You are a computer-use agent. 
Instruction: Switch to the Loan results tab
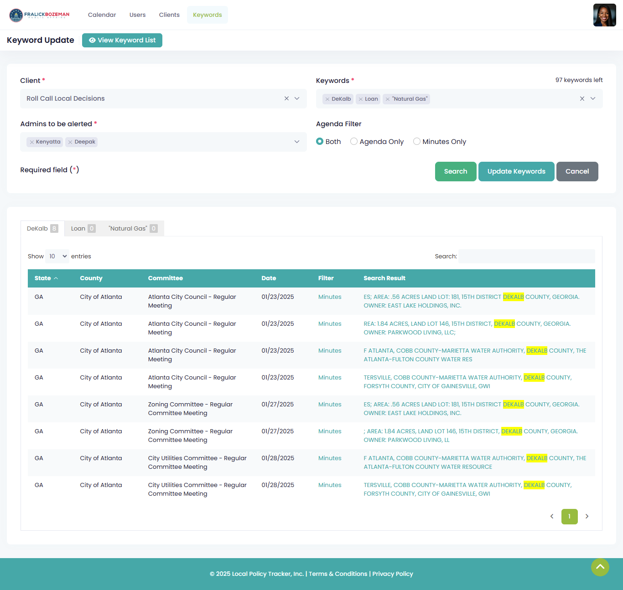(82, 228)
